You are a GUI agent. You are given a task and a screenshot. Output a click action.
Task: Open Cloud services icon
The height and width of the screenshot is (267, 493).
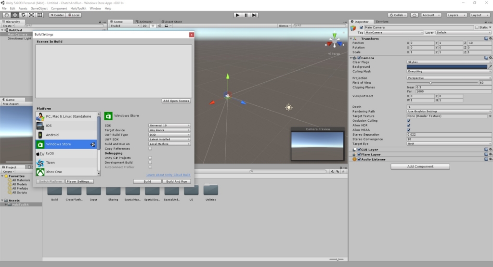pyautogui.click(x=415, y=15)
